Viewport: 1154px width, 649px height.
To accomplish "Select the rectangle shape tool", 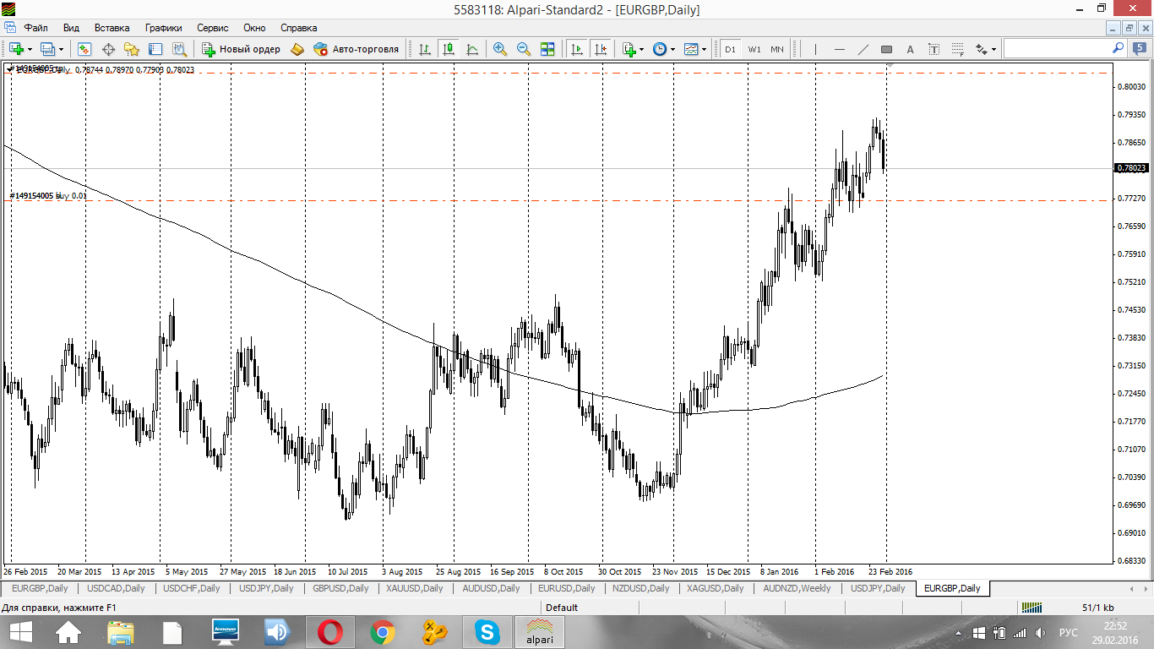I will pyautogui.click(x=886, y=49).
